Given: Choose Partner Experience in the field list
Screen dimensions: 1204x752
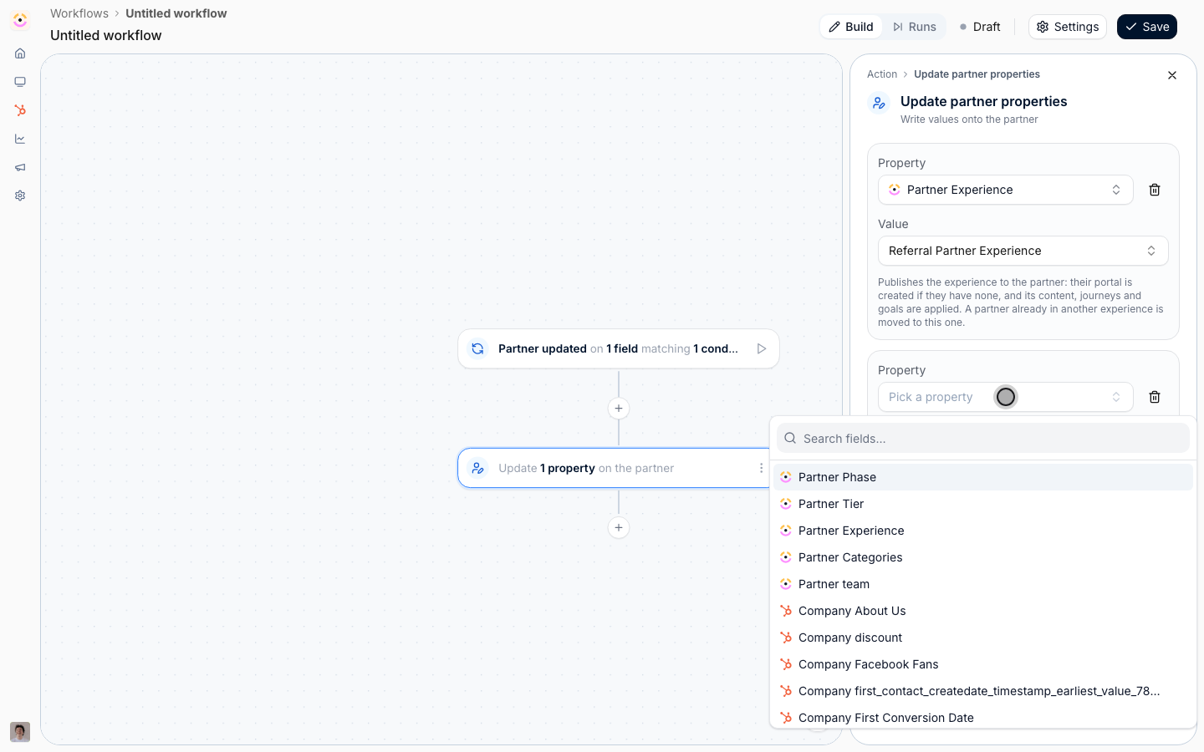Looking at the screenshot, I should (983, 531).
